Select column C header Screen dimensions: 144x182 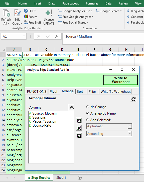[46, 50]
